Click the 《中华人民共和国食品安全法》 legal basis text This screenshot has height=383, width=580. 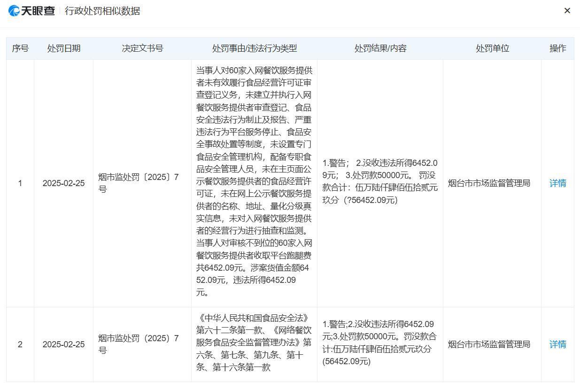point(254,318)
